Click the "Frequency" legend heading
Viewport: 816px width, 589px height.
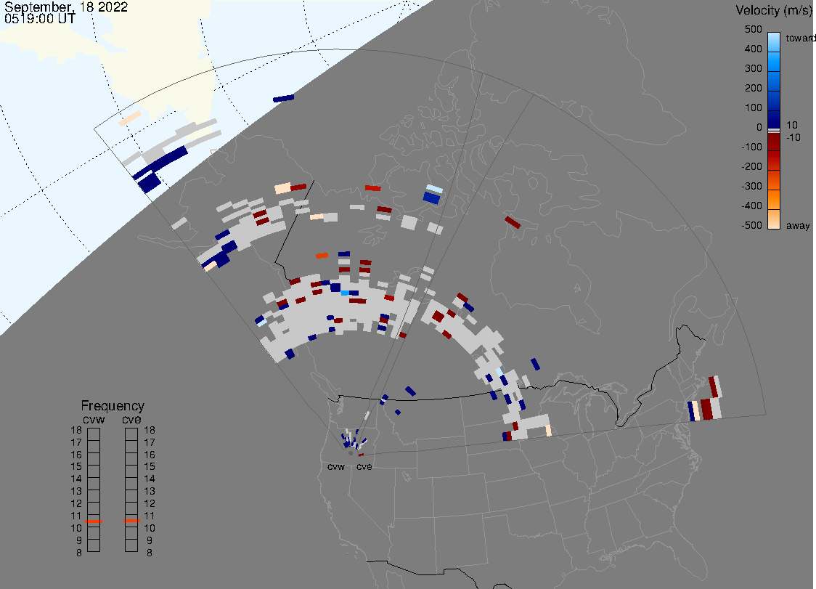point(113,406)
